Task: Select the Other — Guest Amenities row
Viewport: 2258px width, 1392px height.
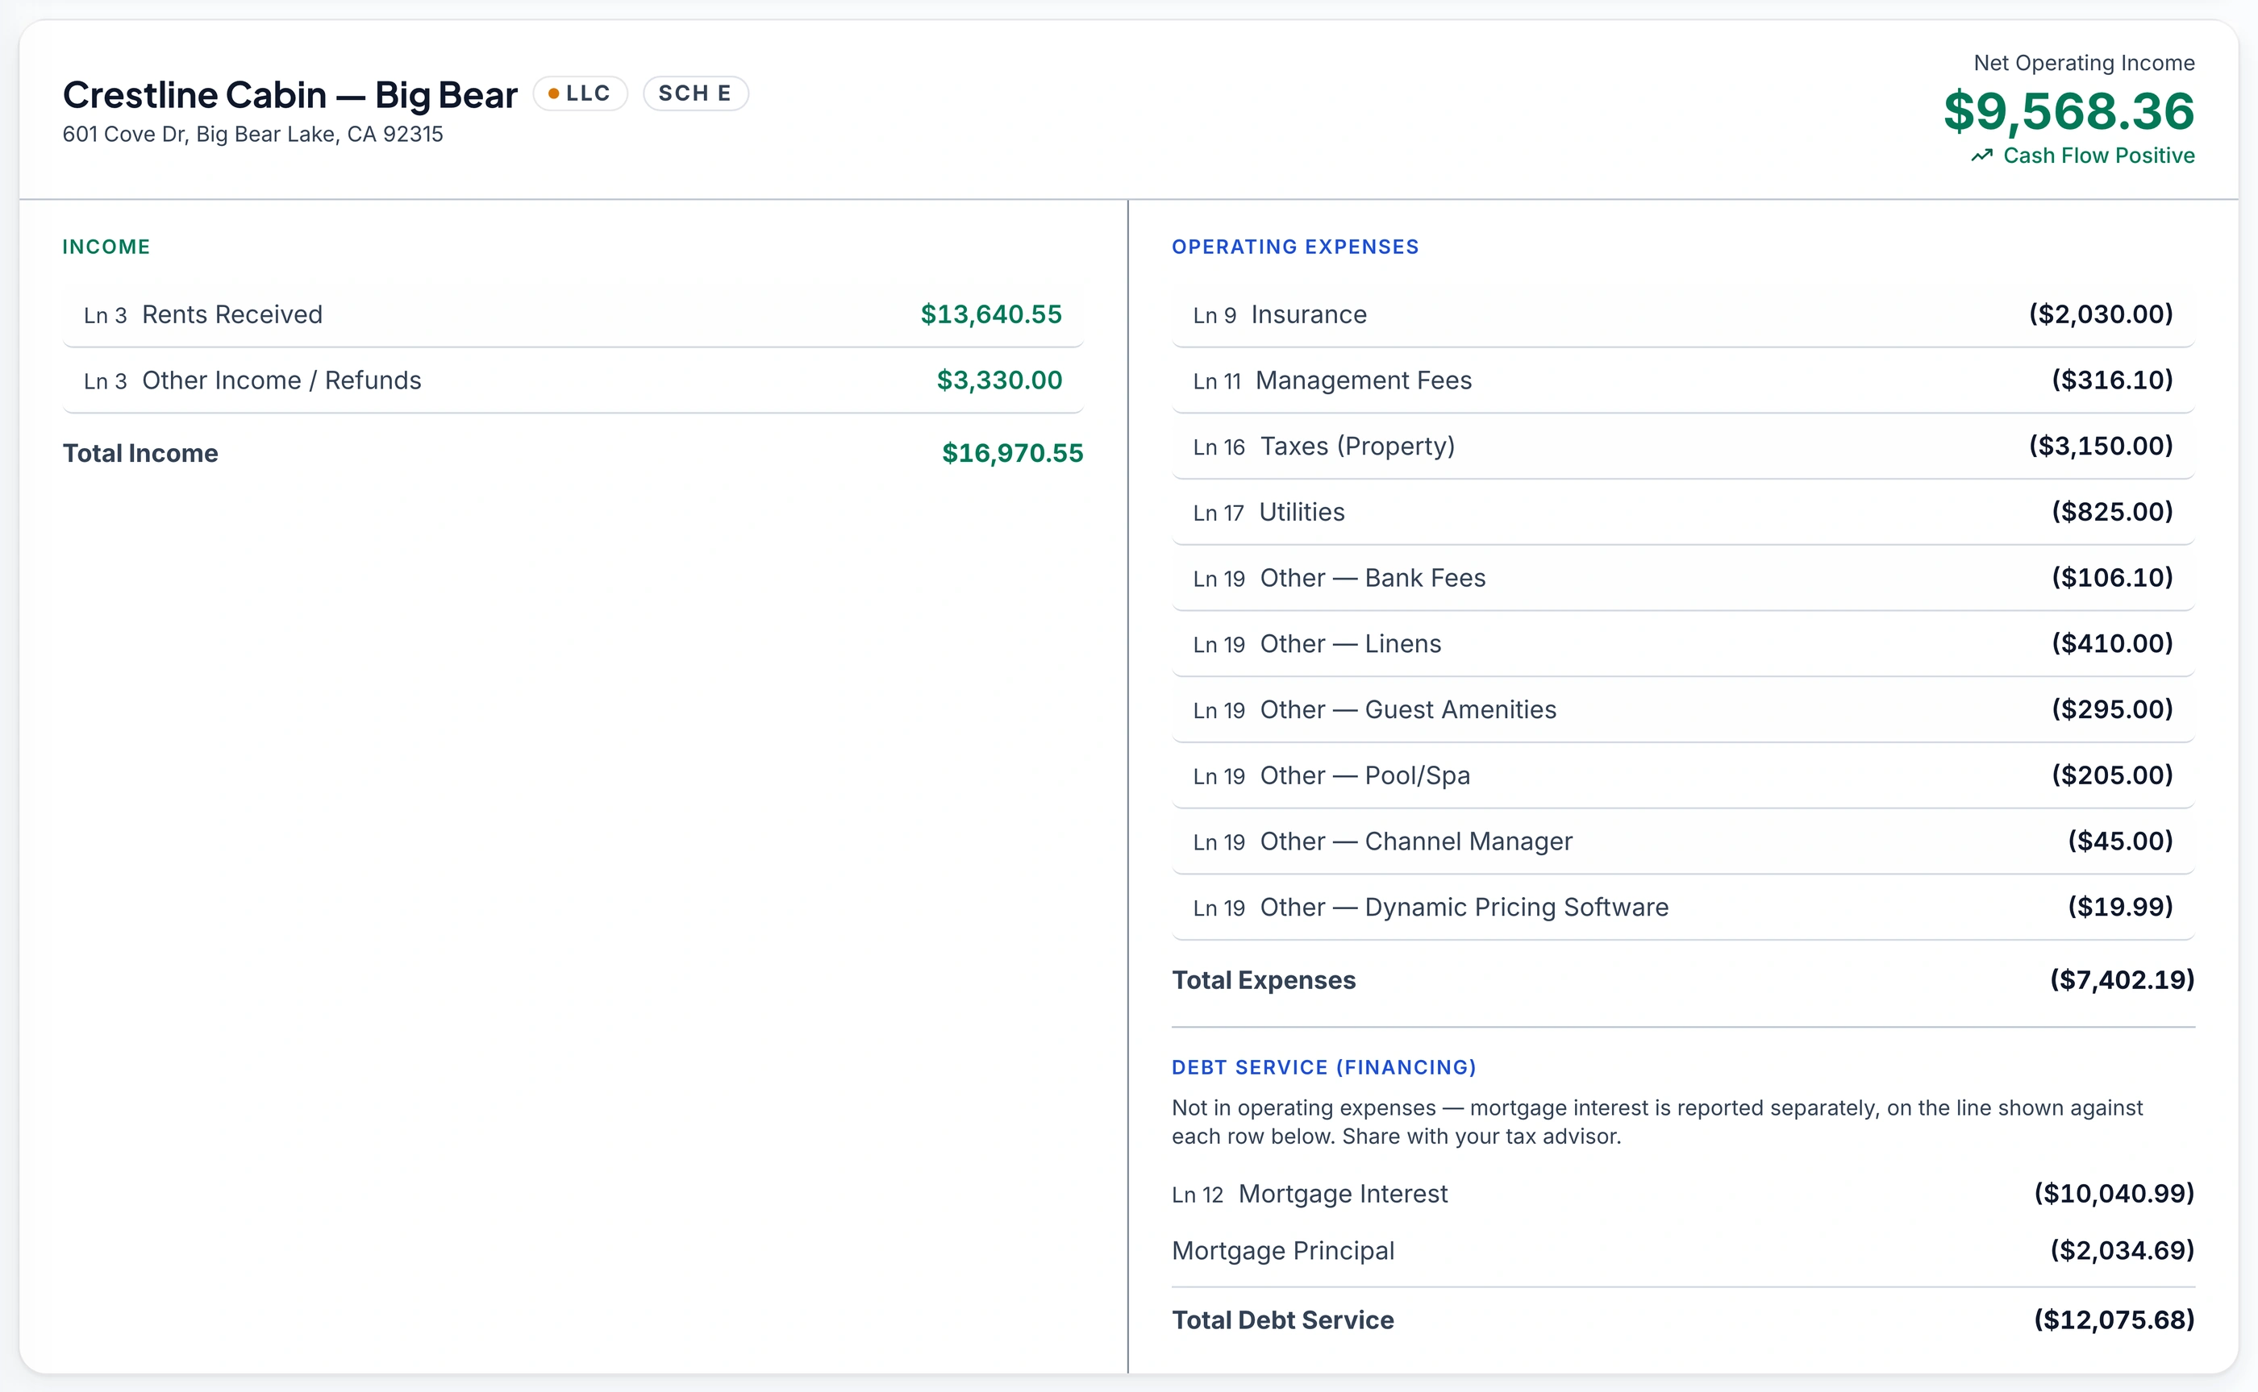Action: 1683,710
